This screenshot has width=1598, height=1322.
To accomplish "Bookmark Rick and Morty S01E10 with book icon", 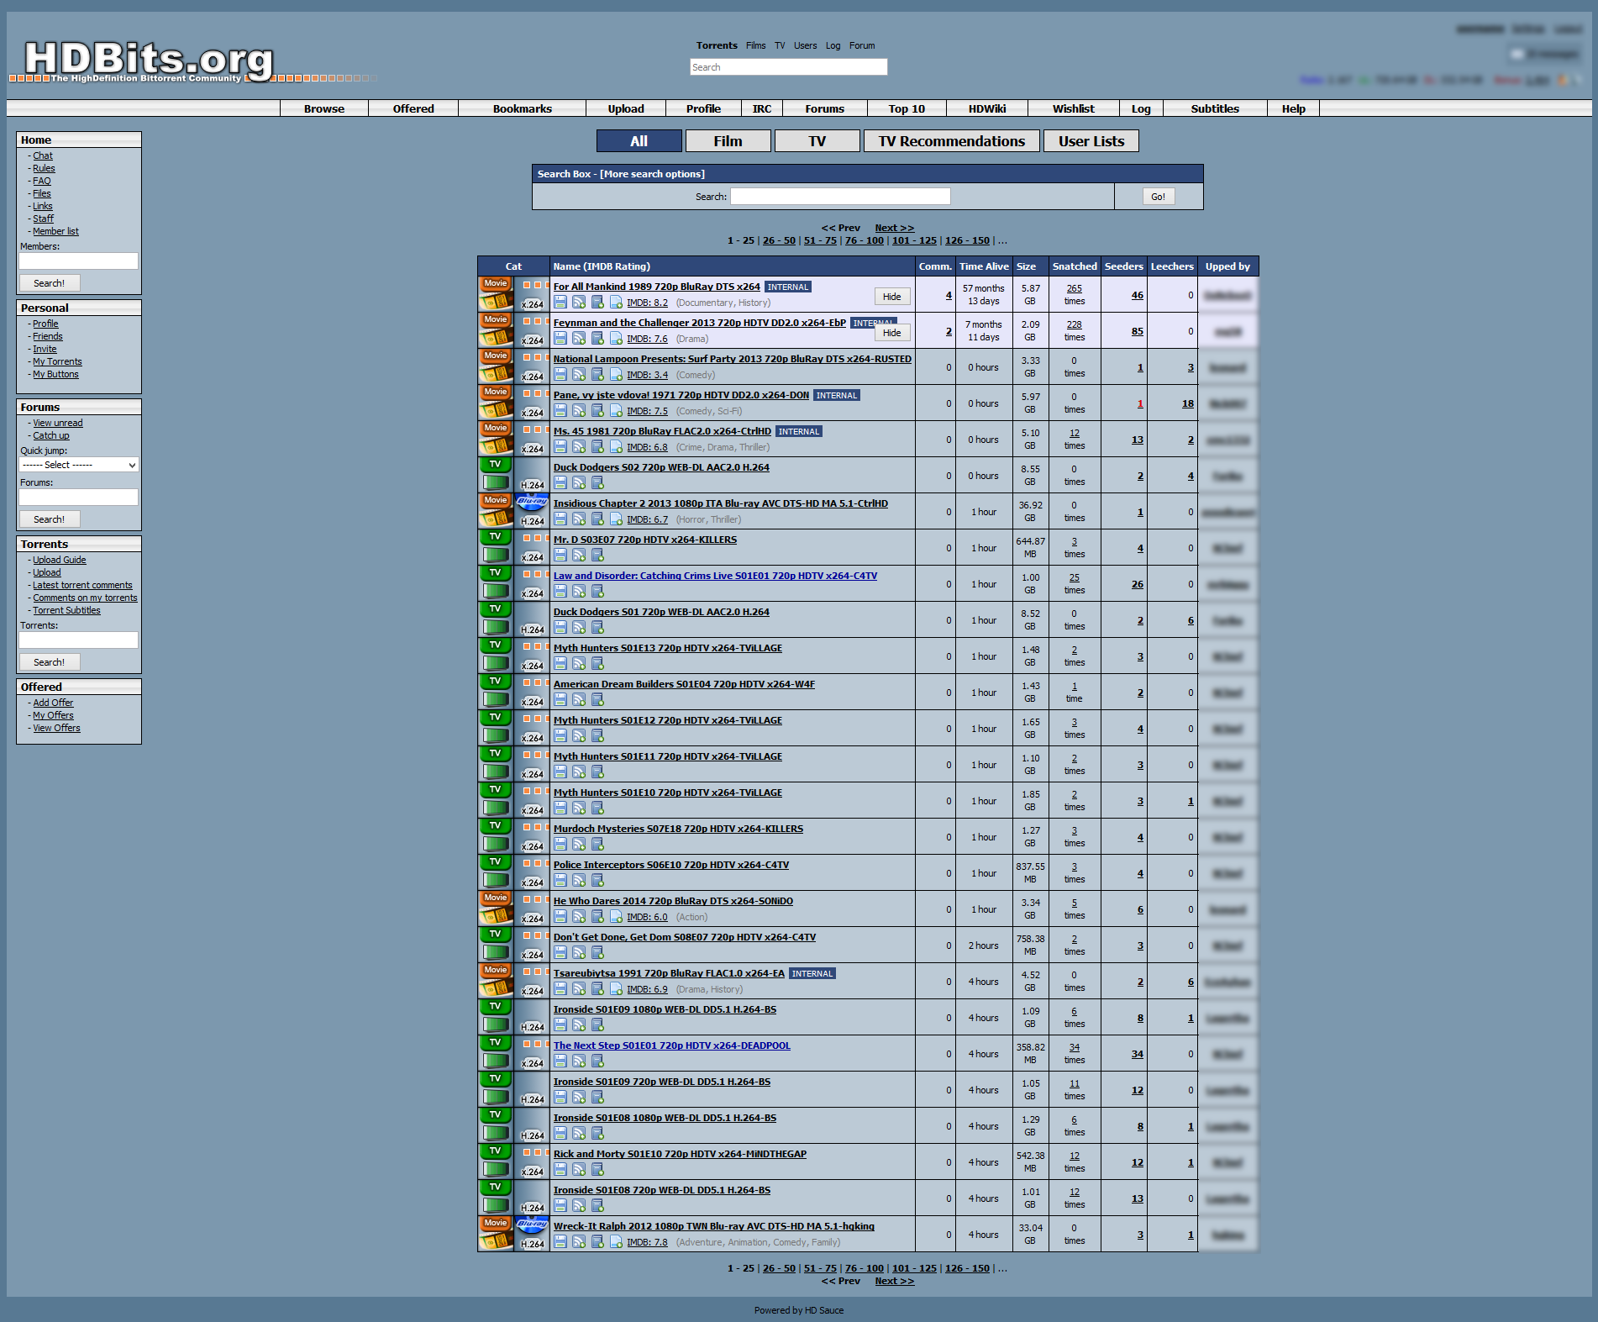I will pos(597,1170).
